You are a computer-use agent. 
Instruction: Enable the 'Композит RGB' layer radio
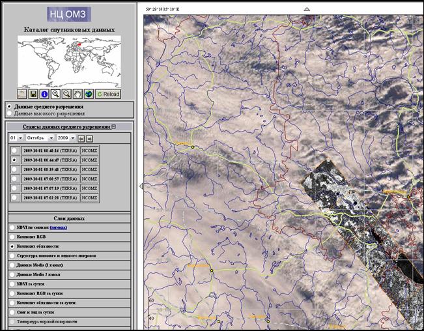11,237
